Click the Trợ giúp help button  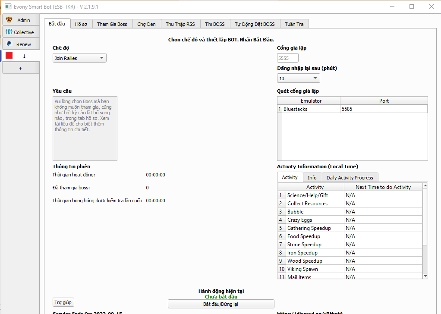pyautogui.click(x=63, y=302)
